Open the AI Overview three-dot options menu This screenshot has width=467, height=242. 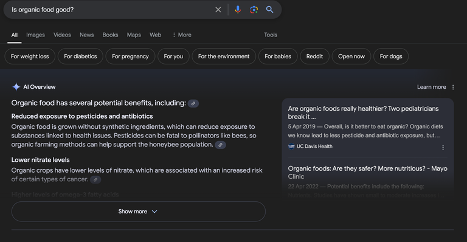453,87
